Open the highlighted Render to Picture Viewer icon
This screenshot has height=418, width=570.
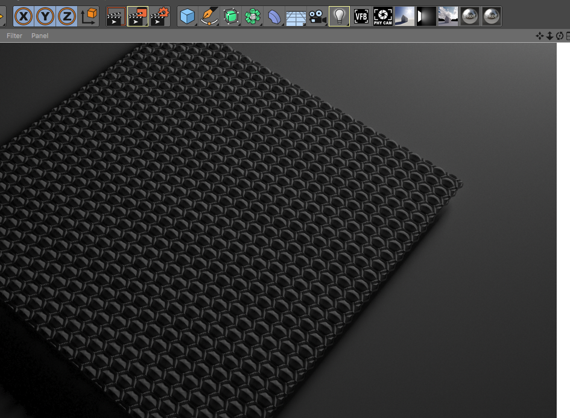(x=138, y=16)
